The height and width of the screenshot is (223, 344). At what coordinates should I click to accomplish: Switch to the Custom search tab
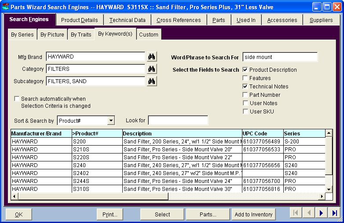(x=149, y=35)
